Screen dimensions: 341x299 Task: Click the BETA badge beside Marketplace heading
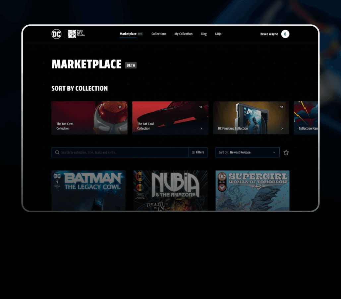point(131,65)
